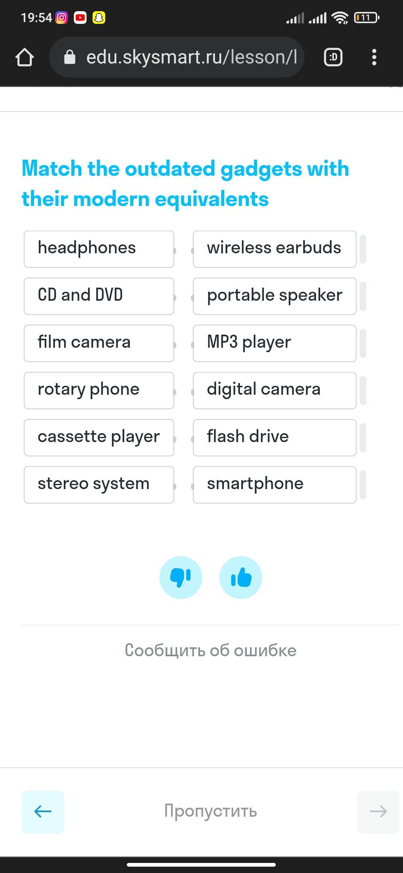Click the edu.skysmart.ru address bar
Screen dimensions: 403x873
[x=191, y=57]
